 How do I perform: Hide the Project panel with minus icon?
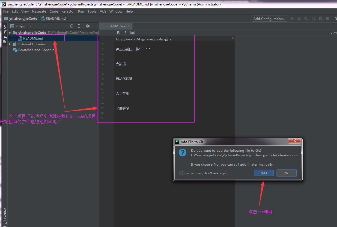tap(95, 26)
